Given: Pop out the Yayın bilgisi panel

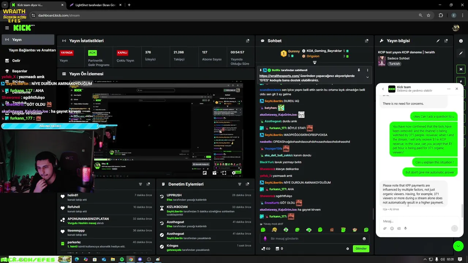Looking at the screenshot, I should 446,41.
